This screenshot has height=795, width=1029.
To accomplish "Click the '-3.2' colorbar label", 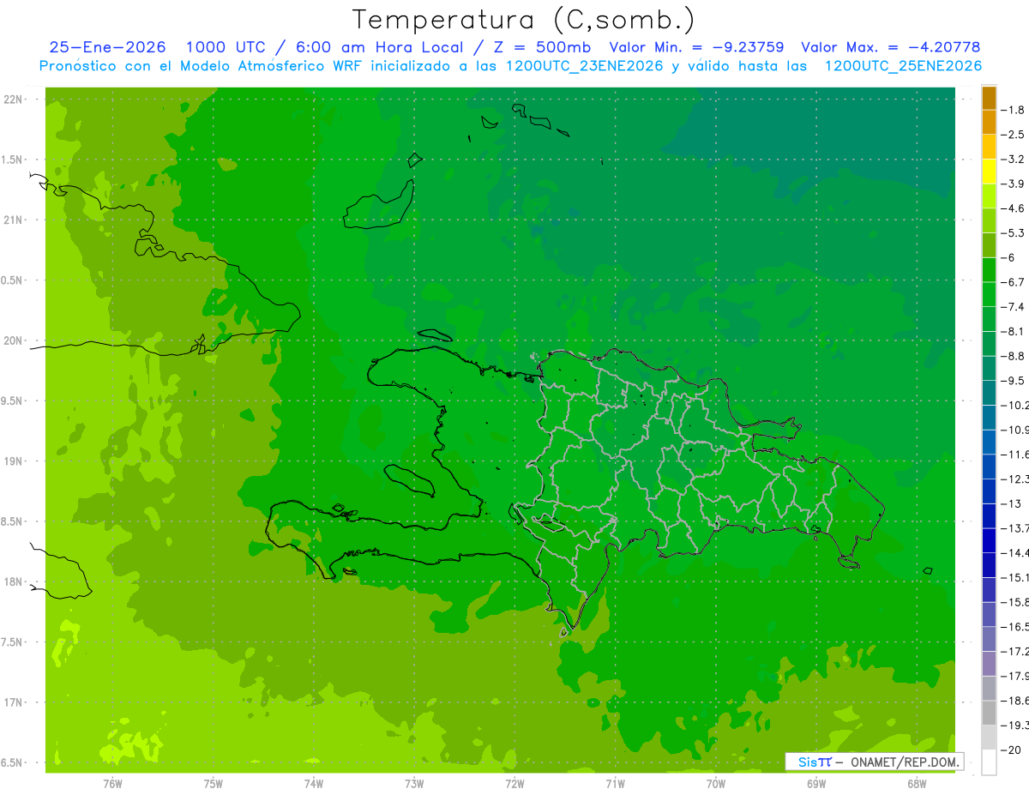I will click(x=1013, y=160).
